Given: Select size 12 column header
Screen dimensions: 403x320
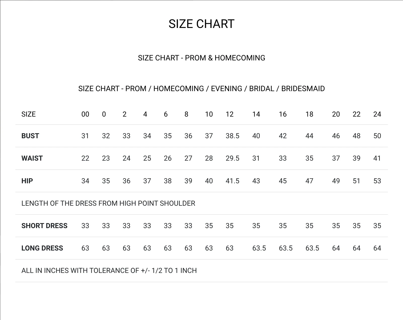Looking at the screenshot, I should click(x=230, y=114).
